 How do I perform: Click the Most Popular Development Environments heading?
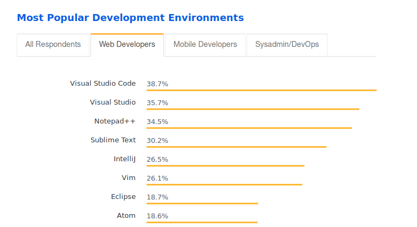pos(130,18)
